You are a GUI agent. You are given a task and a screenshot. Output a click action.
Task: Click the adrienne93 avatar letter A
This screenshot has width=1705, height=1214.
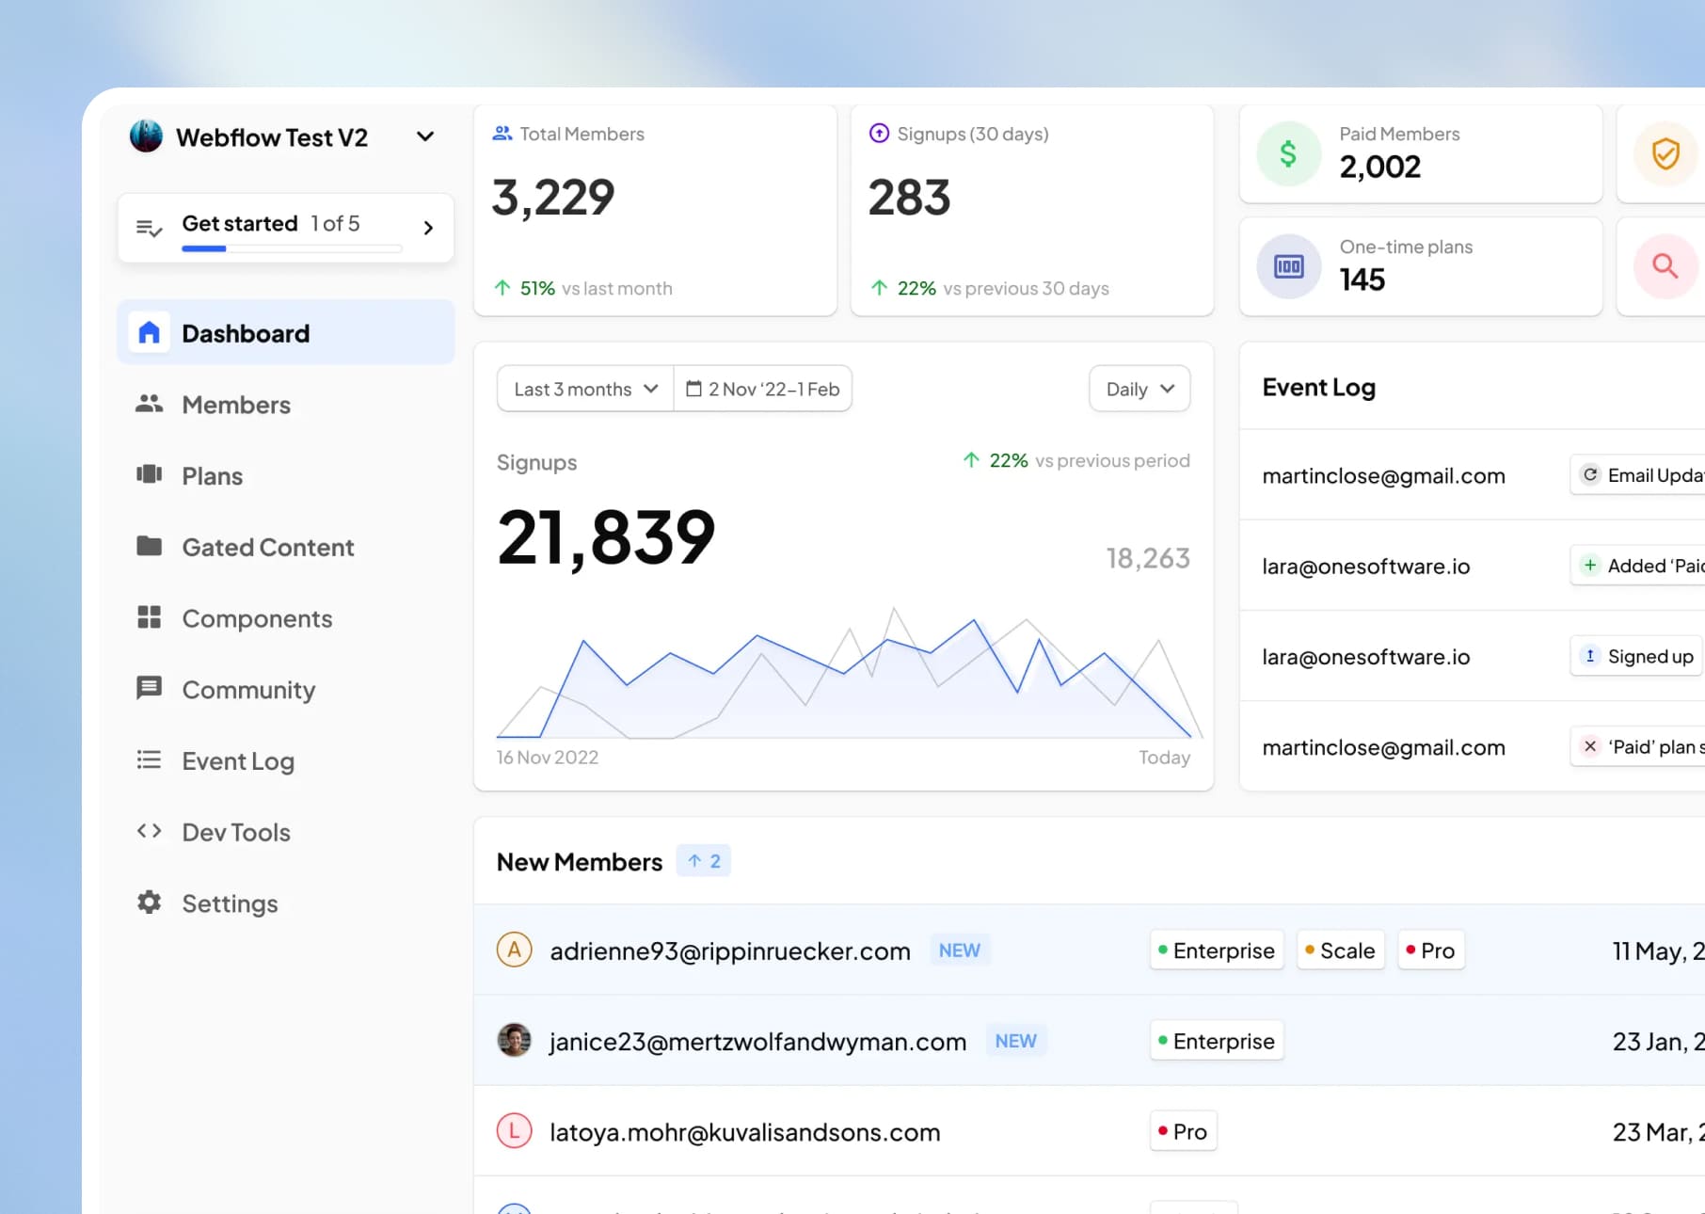coord(515,950)
